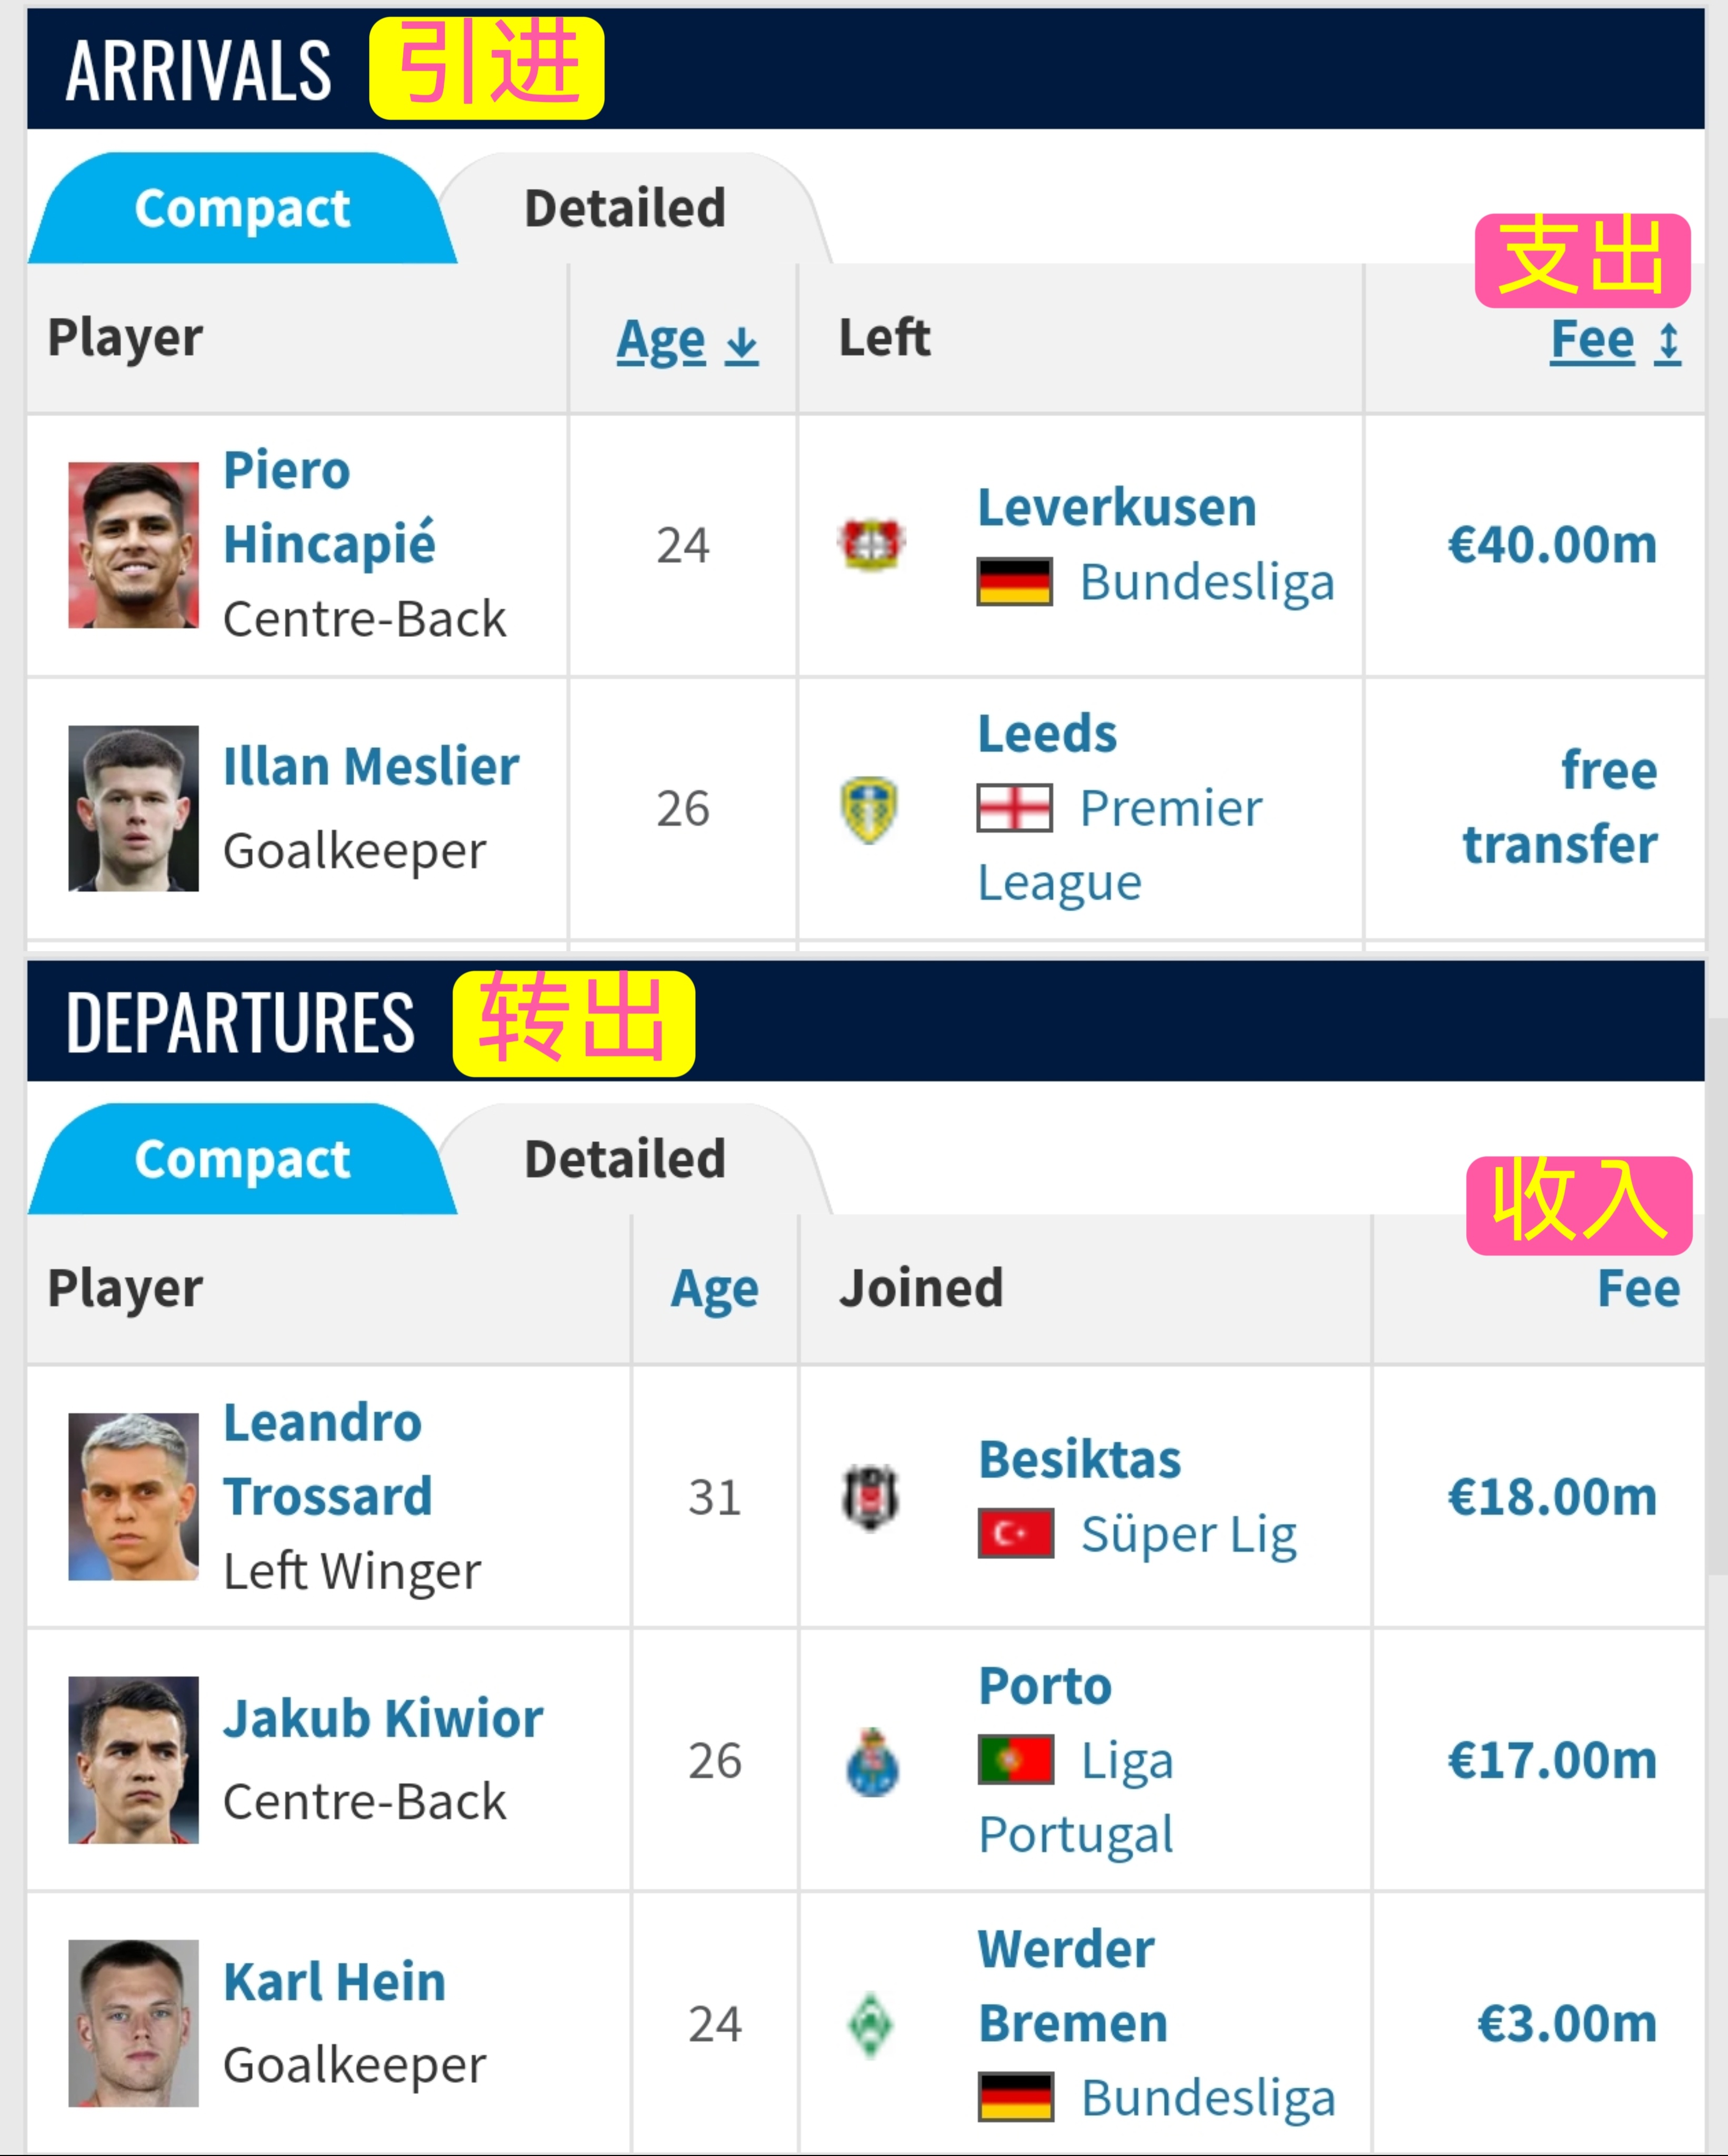Click the Werder Bremen crest icon
The image size is (1728, 2156).
click(871, 2025)
